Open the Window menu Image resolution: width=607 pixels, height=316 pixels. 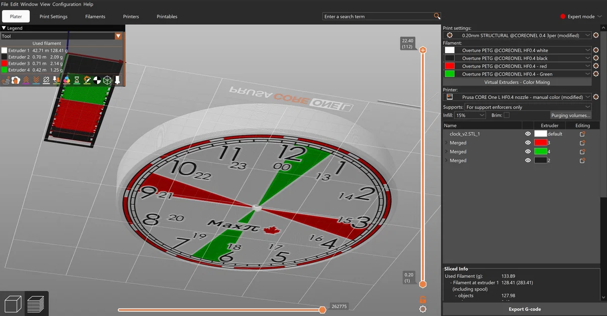[x=29, y=4]
